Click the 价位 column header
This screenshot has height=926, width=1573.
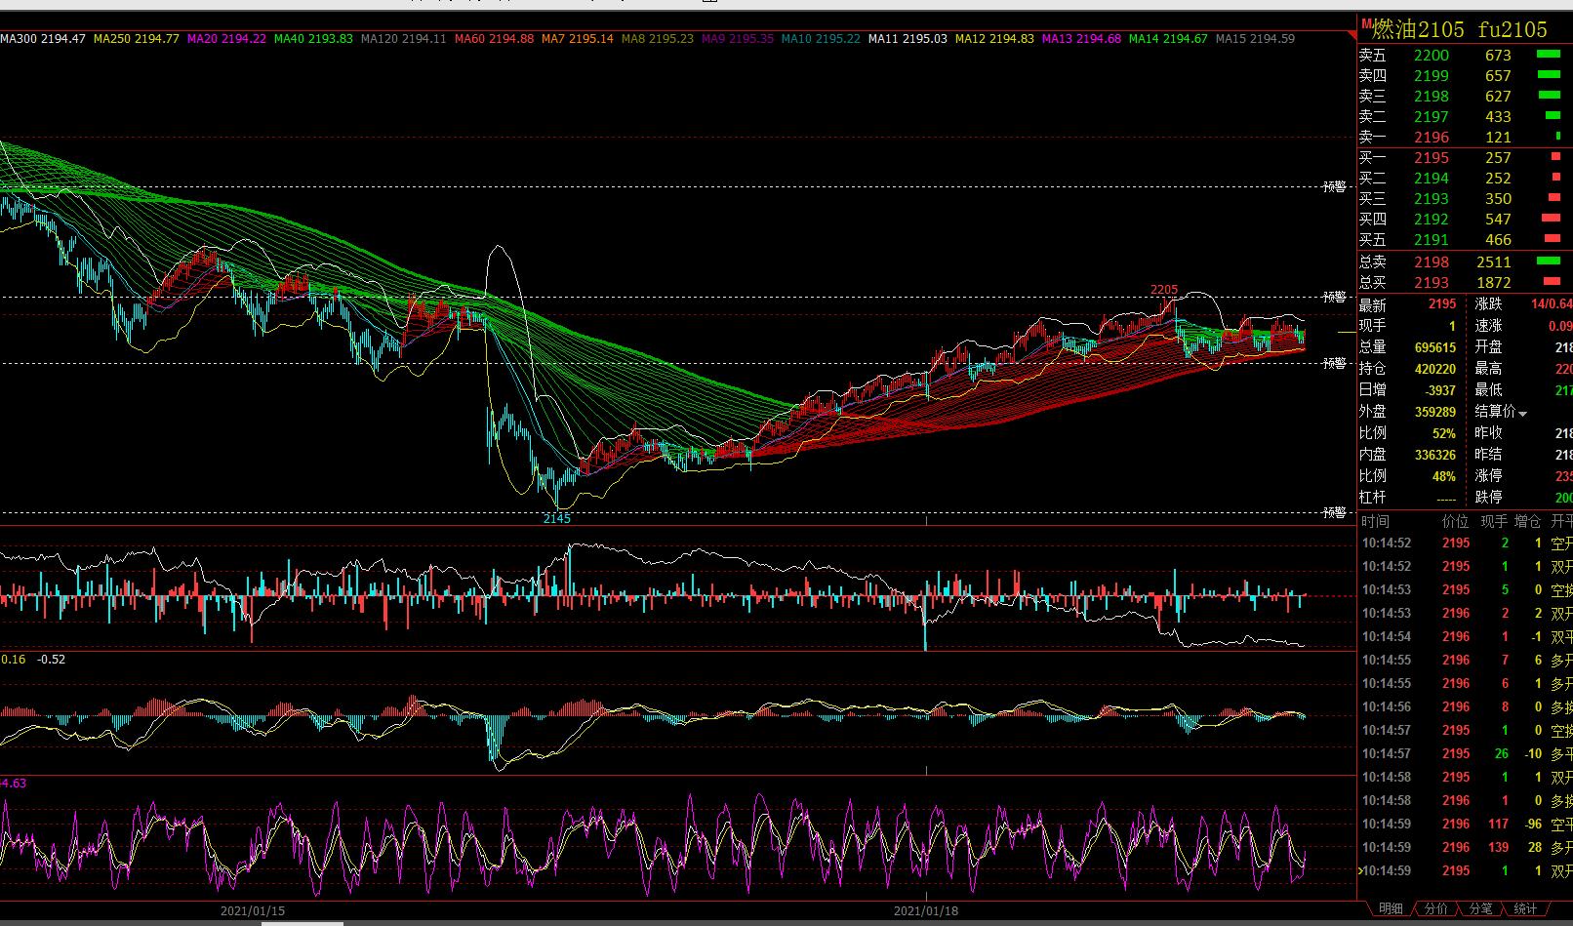1455,522
